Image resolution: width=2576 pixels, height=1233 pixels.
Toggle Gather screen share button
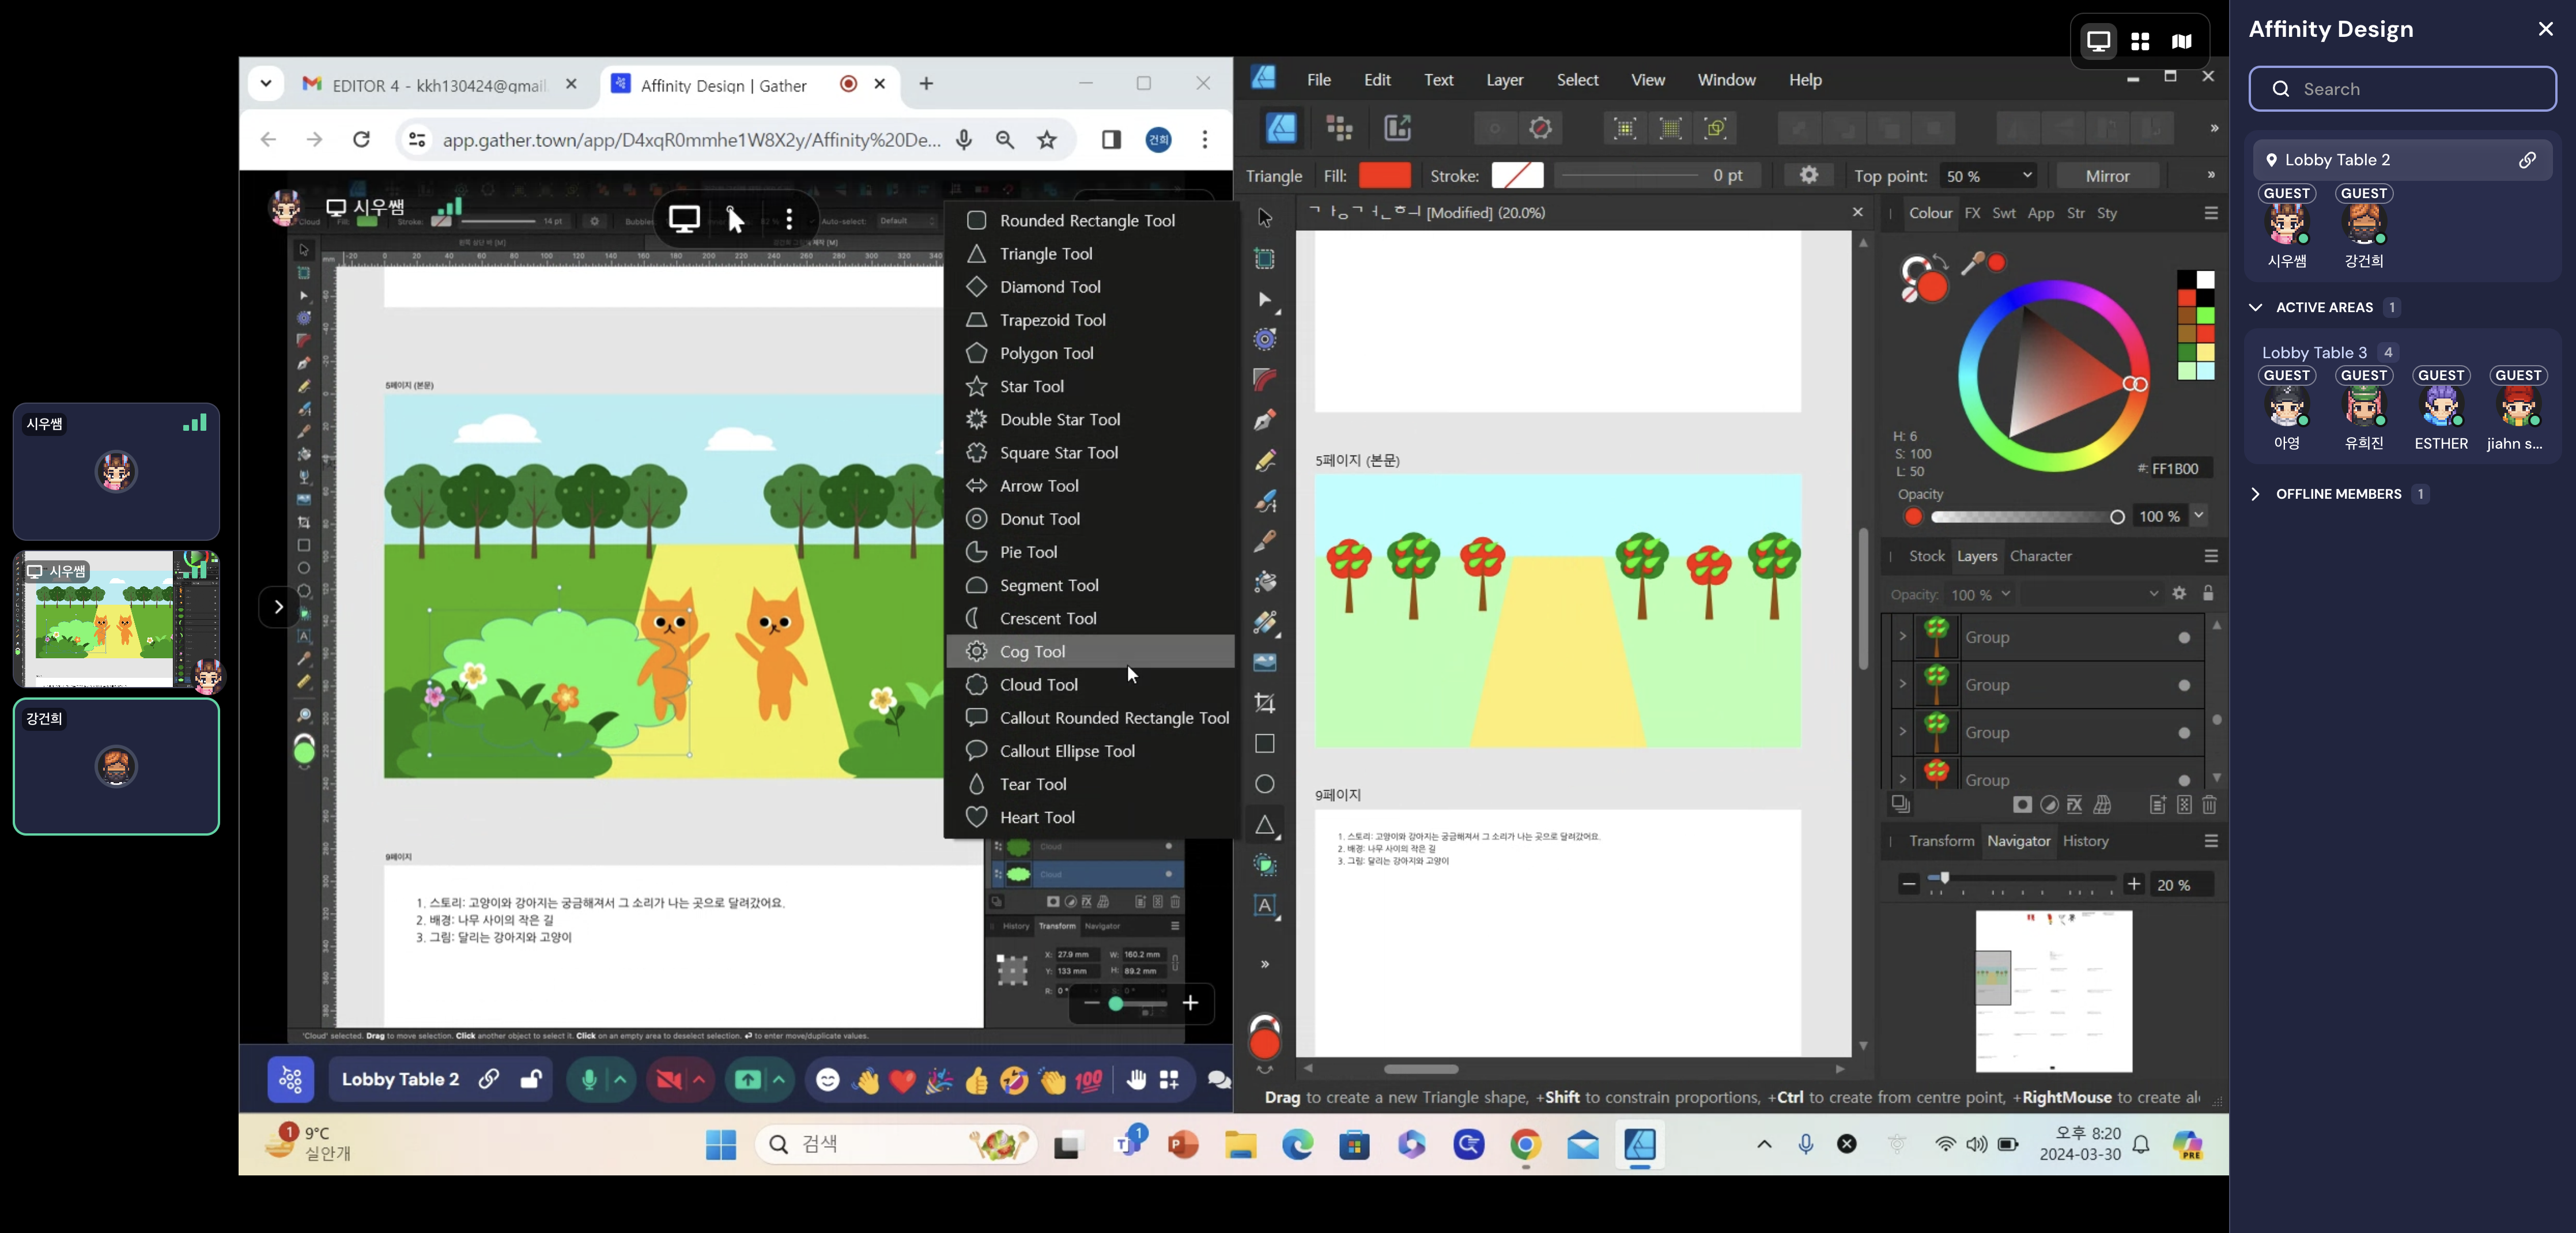748,1080
